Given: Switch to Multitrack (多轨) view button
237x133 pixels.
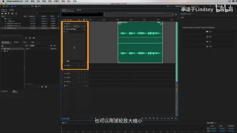Looking at the screenshot, I should tap(14, 6).
